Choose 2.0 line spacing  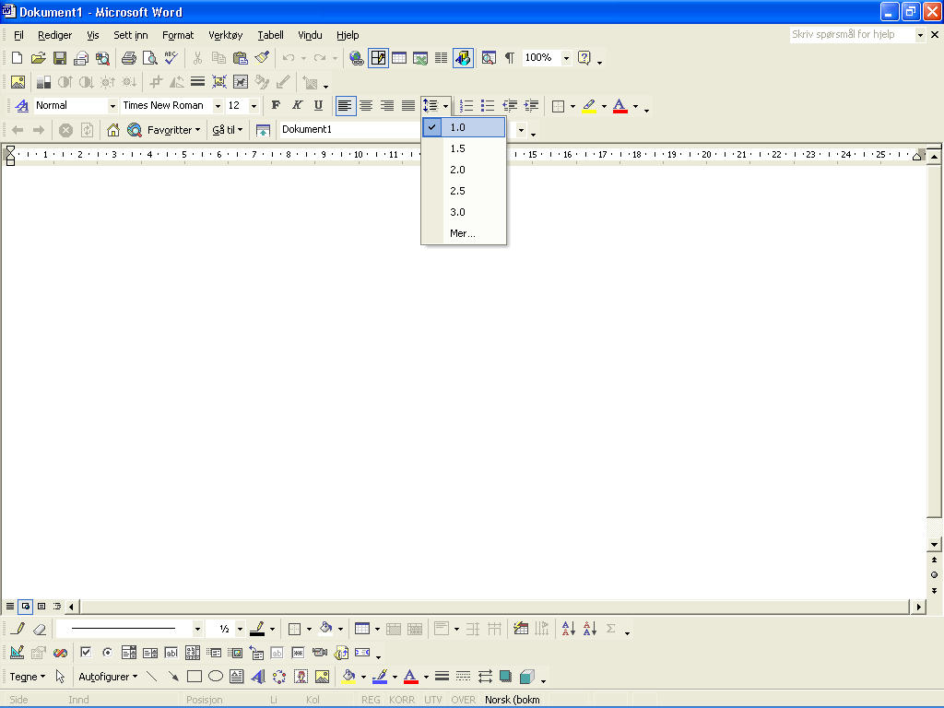pyautogui.click(x=464, y=170)
